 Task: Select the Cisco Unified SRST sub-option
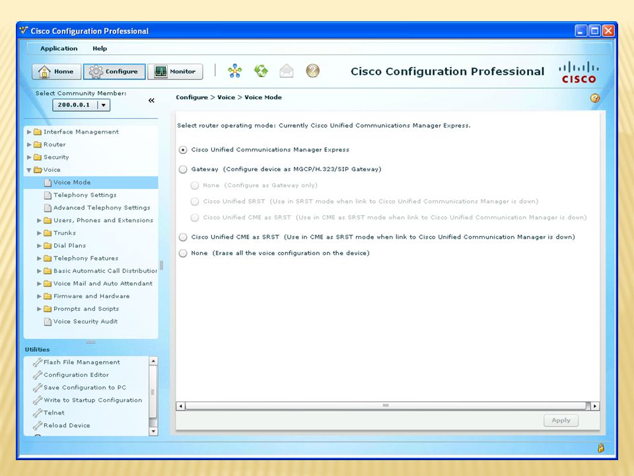pos(195,201)
